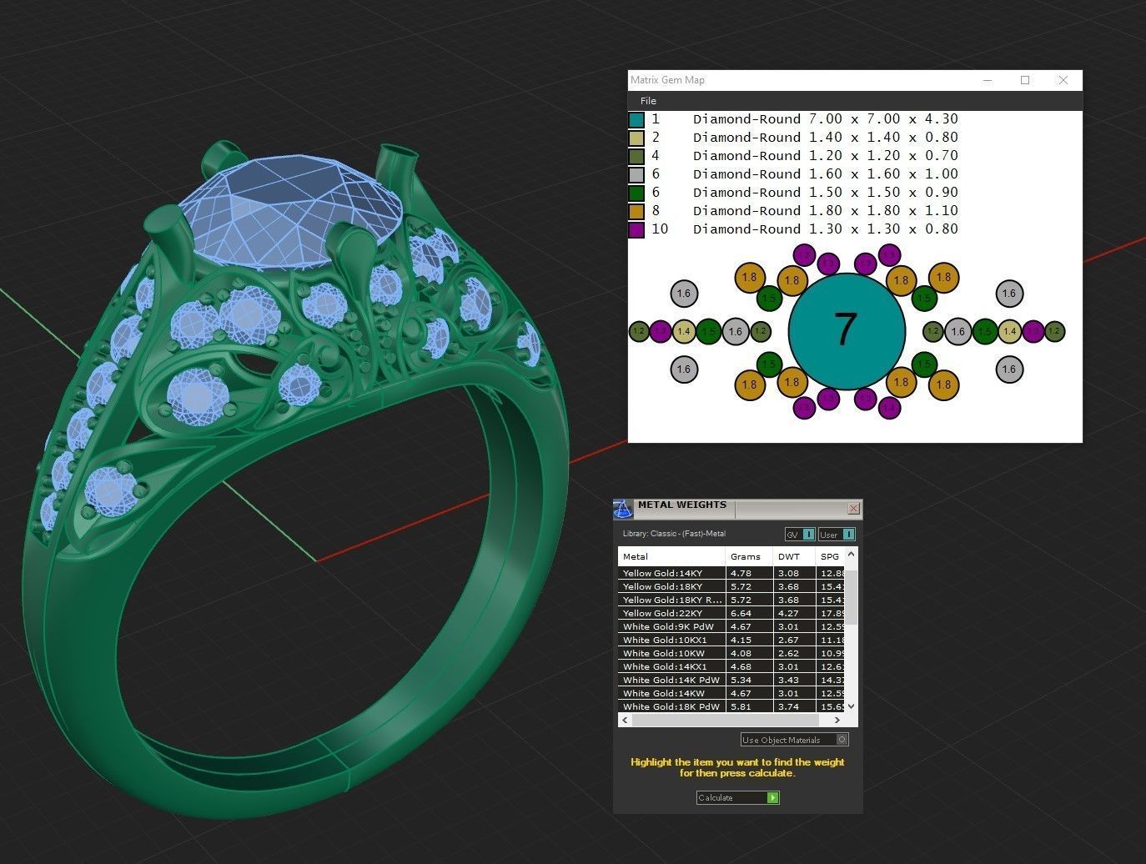Minimize the Matrix Gem Map window
The width and height of the screenshot is (1146, 864).
pos(988,80)
